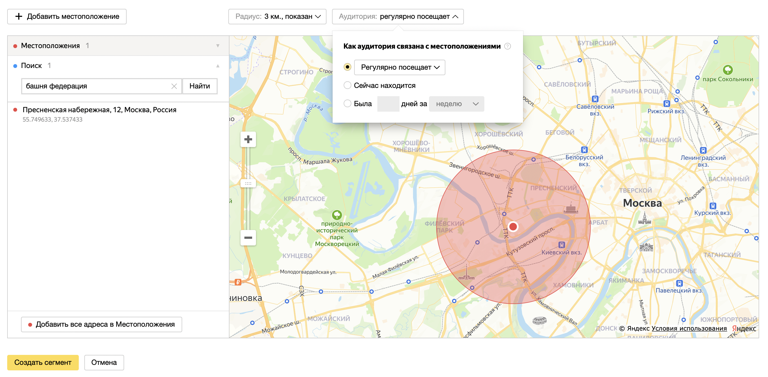The image size is (768, 377).
Task: Click the map zoom slider handle
Action: click(248, 183)
